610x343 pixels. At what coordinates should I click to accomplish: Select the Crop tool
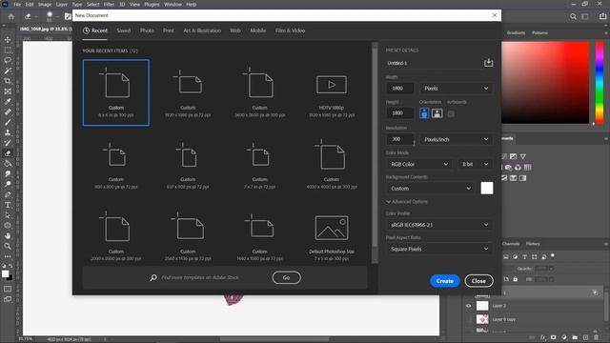[x=8, y=81]
